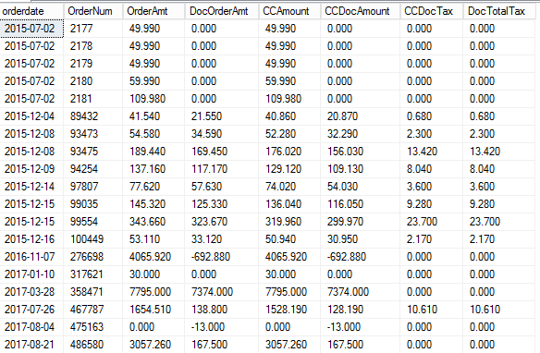Select the DocOrderAmt column header
The width and height of the screenshot is (540, 353).
(x=222, y=11)
